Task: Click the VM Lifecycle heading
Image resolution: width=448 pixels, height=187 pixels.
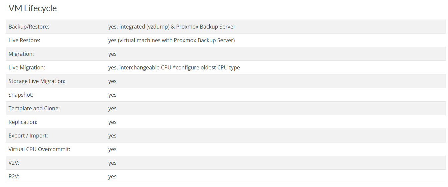Action: [x=33, y=8]
